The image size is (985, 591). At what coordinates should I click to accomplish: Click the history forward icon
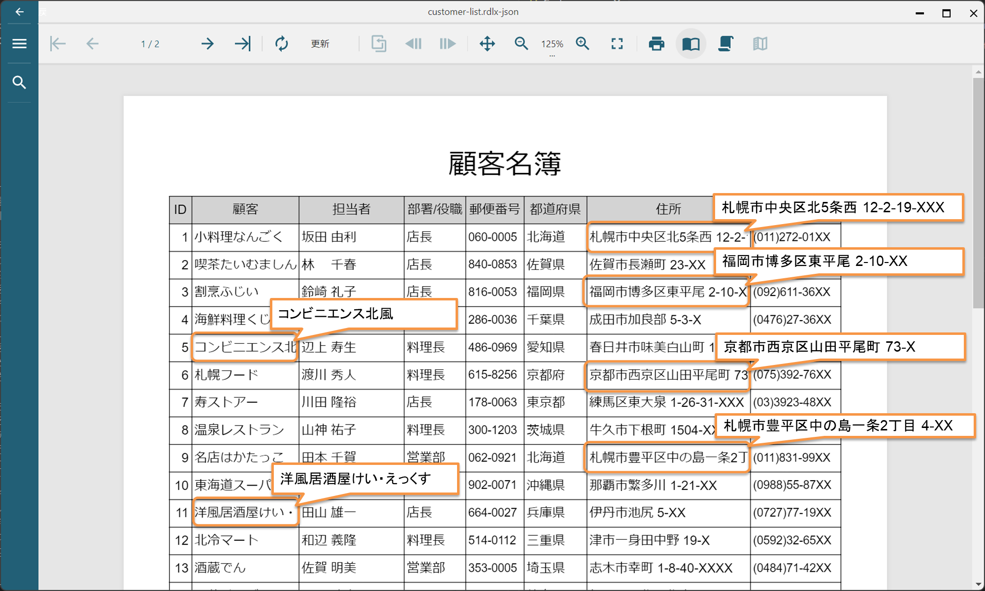coord(447,44)
